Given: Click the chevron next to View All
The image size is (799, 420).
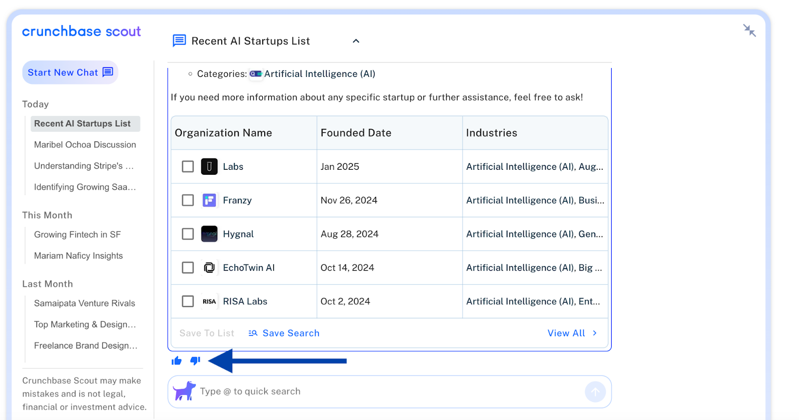Looking at the screenshot, I should click(594, 333).
